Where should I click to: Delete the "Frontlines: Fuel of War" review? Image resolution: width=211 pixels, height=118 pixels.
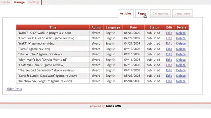[x=181, y=38]
